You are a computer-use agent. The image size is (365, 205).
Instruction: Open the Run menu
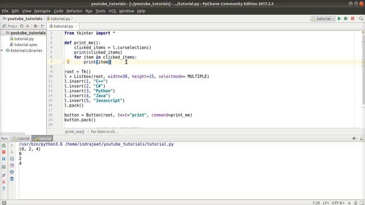pyautogui.click(x=89, y=11)
